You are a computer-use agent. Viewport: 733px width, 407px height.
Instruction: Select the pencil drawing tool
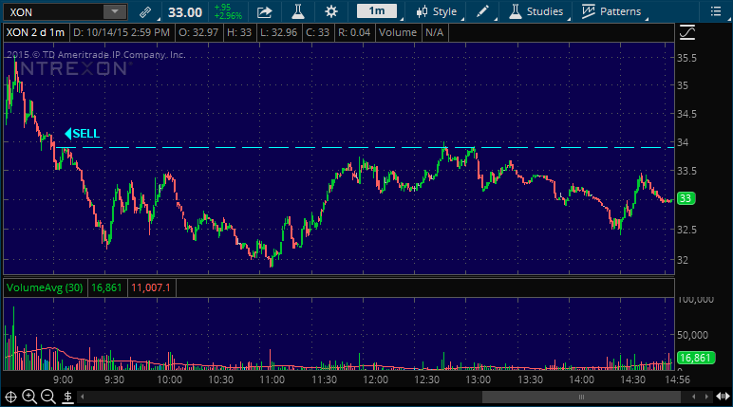(482, 11)
